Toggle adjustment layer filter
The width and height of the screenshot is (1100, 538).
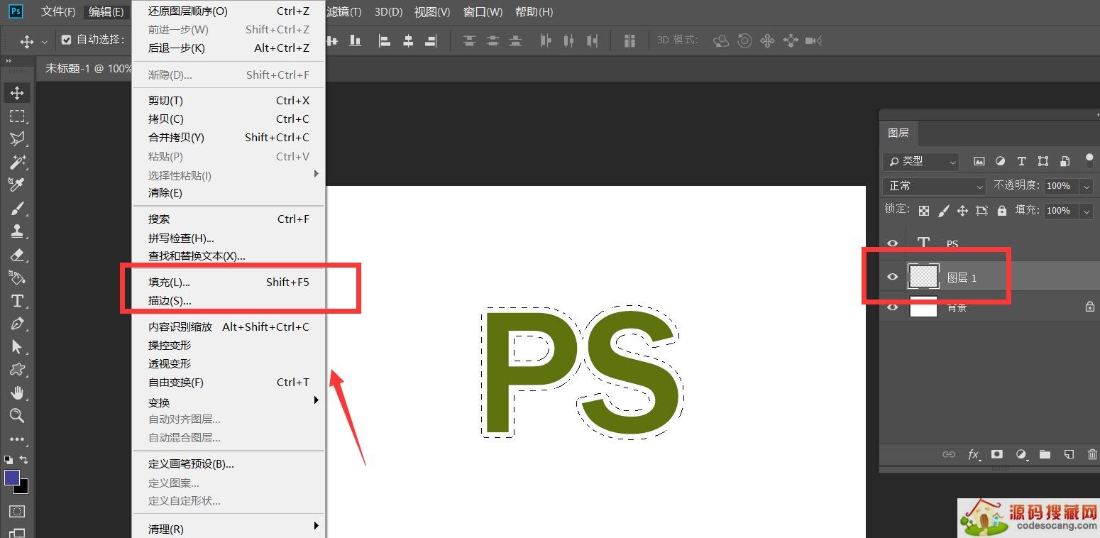click(1000, 161)
